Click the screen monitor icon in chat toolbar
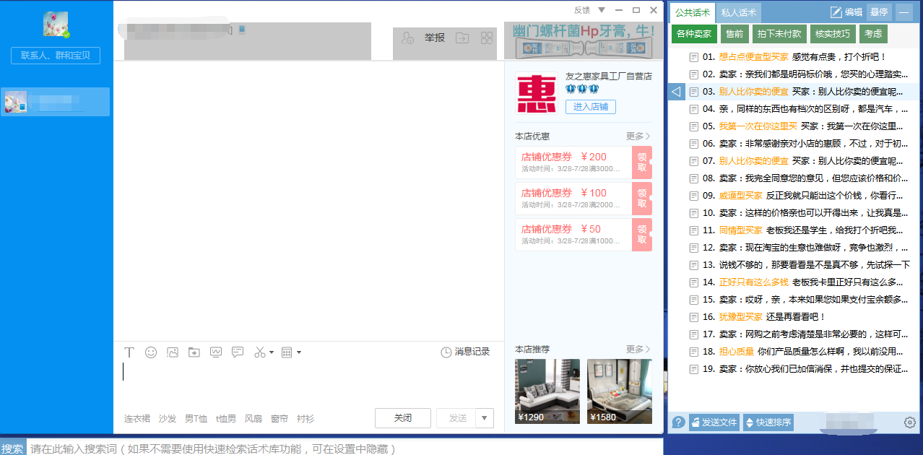923x455 pixels. pyautogui.click(x=216, y=352)
